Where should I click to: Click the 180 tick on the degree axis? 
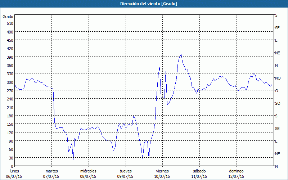[10, 116]
